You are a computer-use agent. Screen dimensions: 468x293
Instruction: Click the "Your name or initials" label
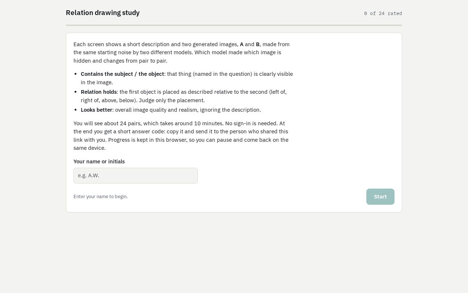point(99,162)
